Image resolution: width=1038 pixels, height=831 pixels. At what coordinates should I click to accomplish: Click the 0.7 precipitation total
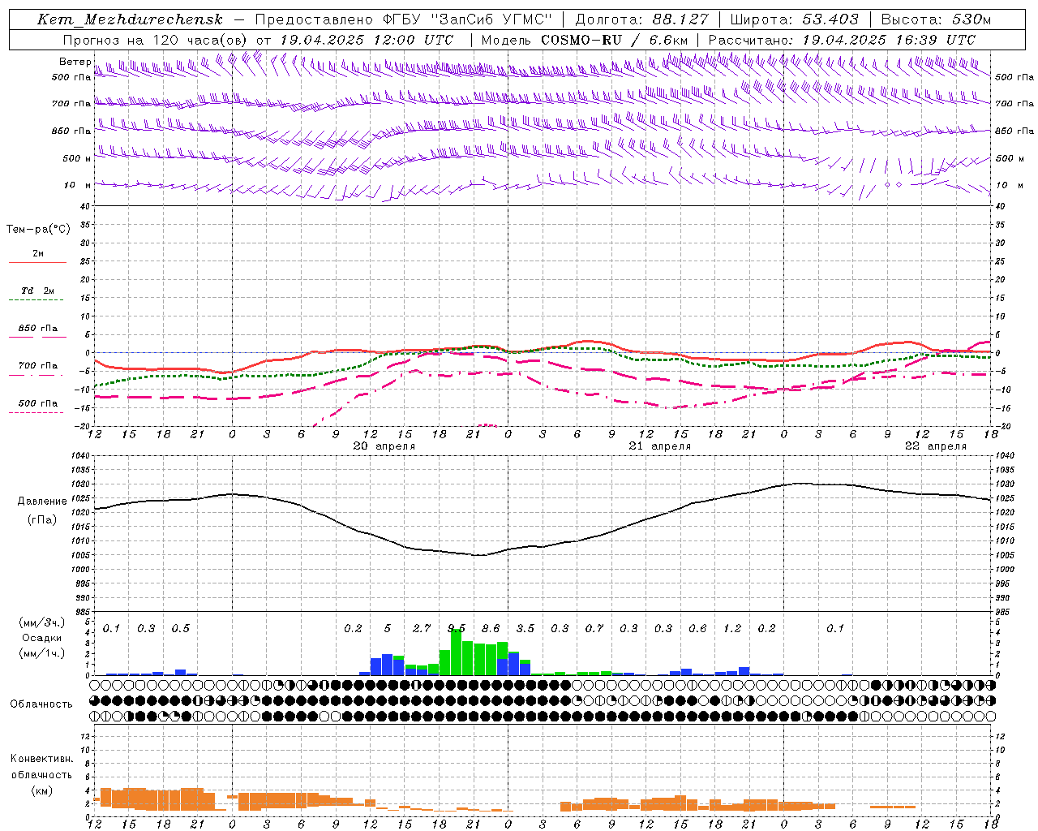click(594, 628)
